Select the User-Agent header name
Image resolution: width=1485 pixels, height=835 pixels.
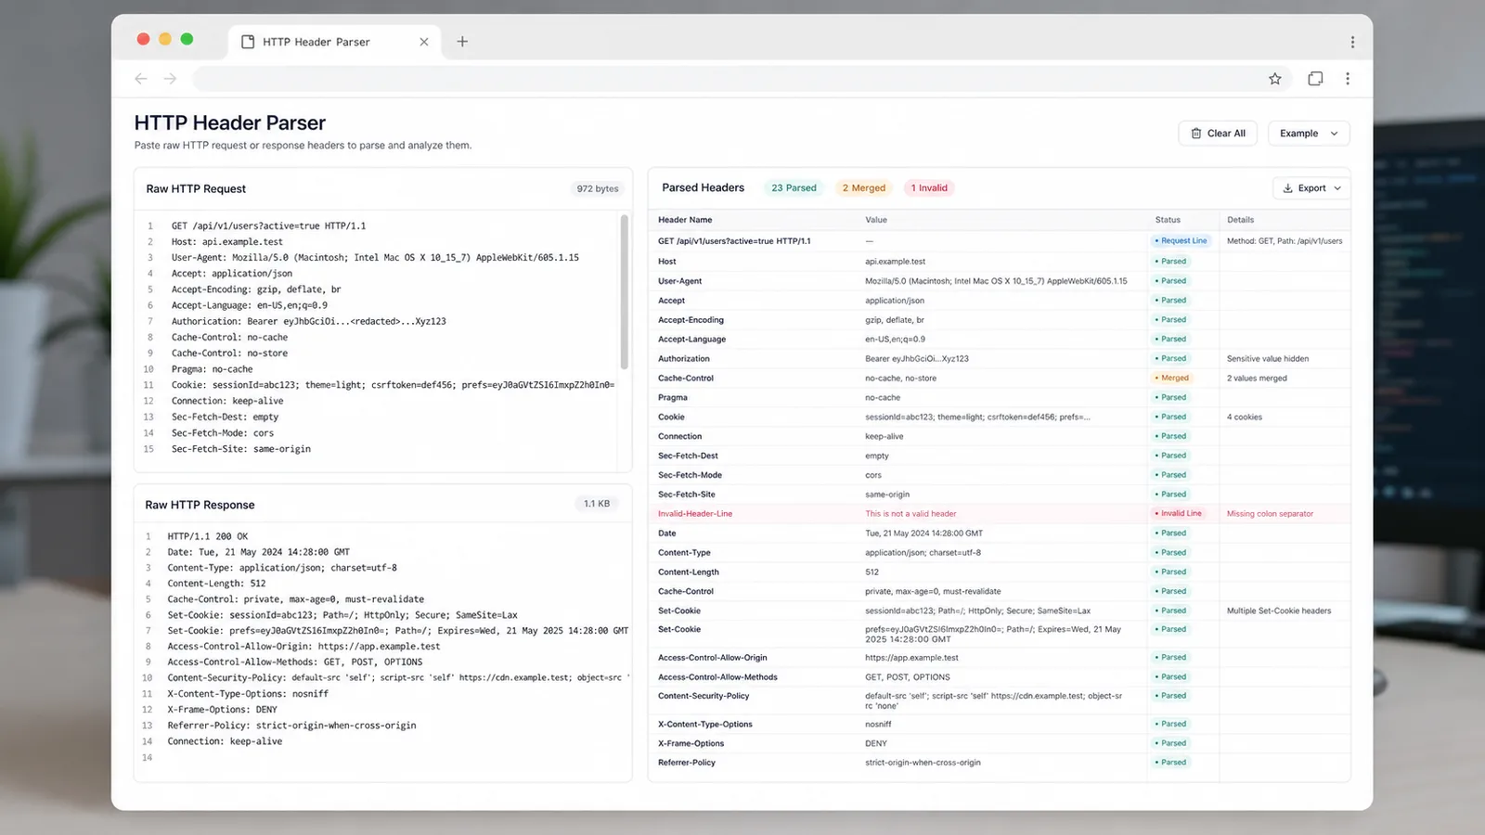680,281
